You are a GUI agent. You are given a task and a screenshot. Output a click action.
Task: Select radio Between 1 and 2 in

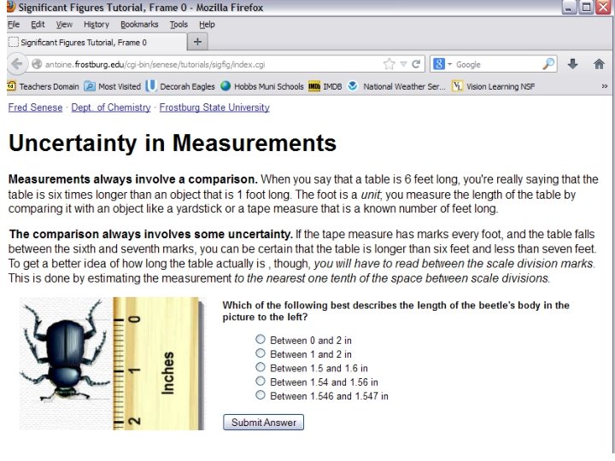260,353
